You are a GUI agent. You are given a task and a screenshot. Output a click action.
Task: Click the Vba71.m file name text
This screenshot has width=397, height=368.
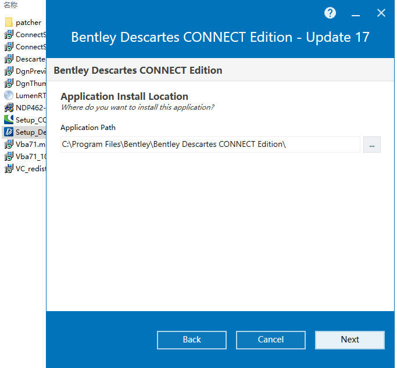tap(31, 145)
